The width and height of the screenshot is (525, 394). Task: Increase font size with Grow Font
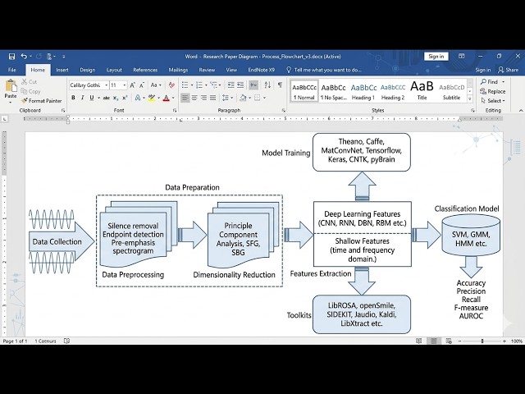coord(133,85)
